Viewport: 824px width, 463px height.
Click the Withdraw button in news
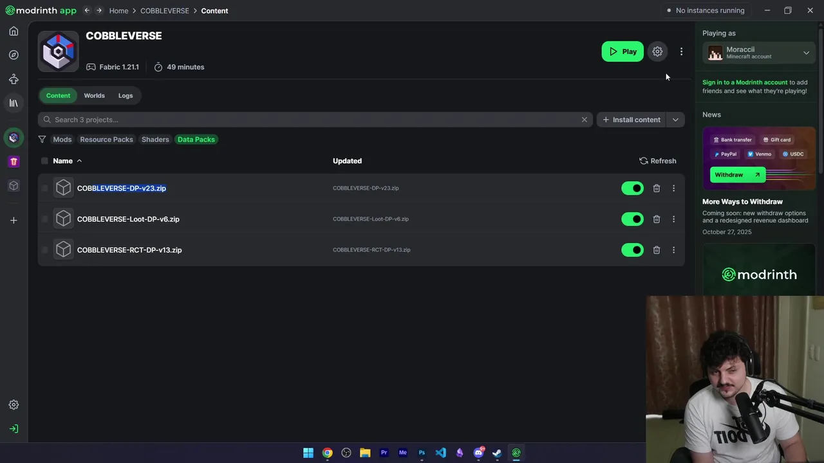tap(738, 175)
